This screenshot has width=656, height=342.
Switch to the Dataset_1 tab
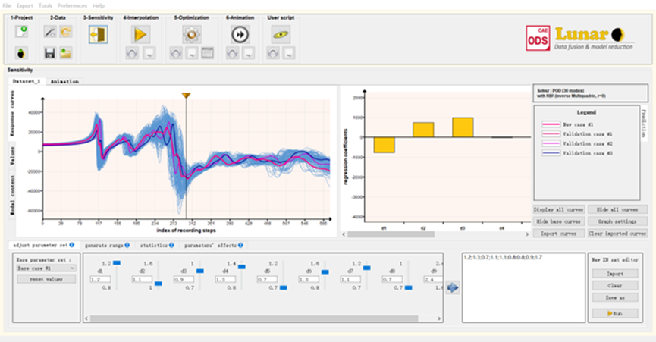(x=27, y=81)
